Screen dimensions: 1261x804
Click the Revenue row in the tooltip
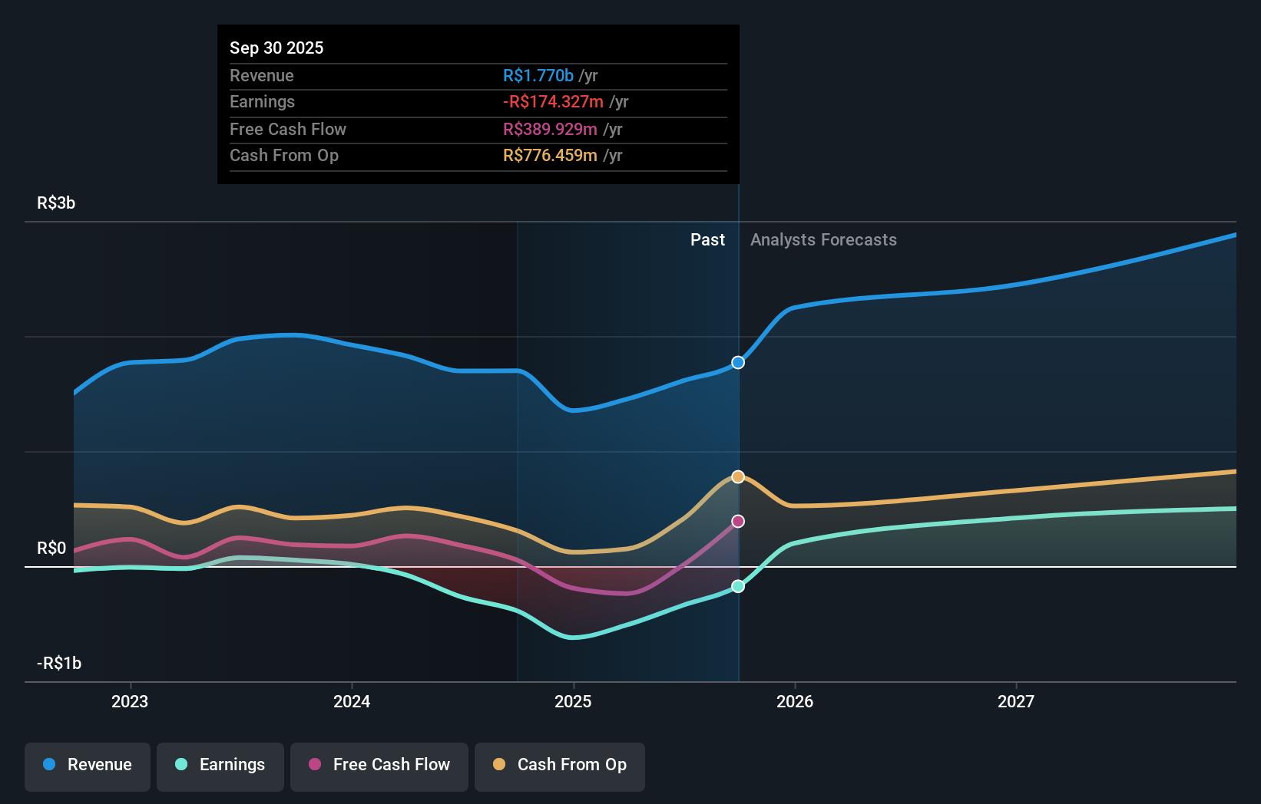click(x=478, y=75)
